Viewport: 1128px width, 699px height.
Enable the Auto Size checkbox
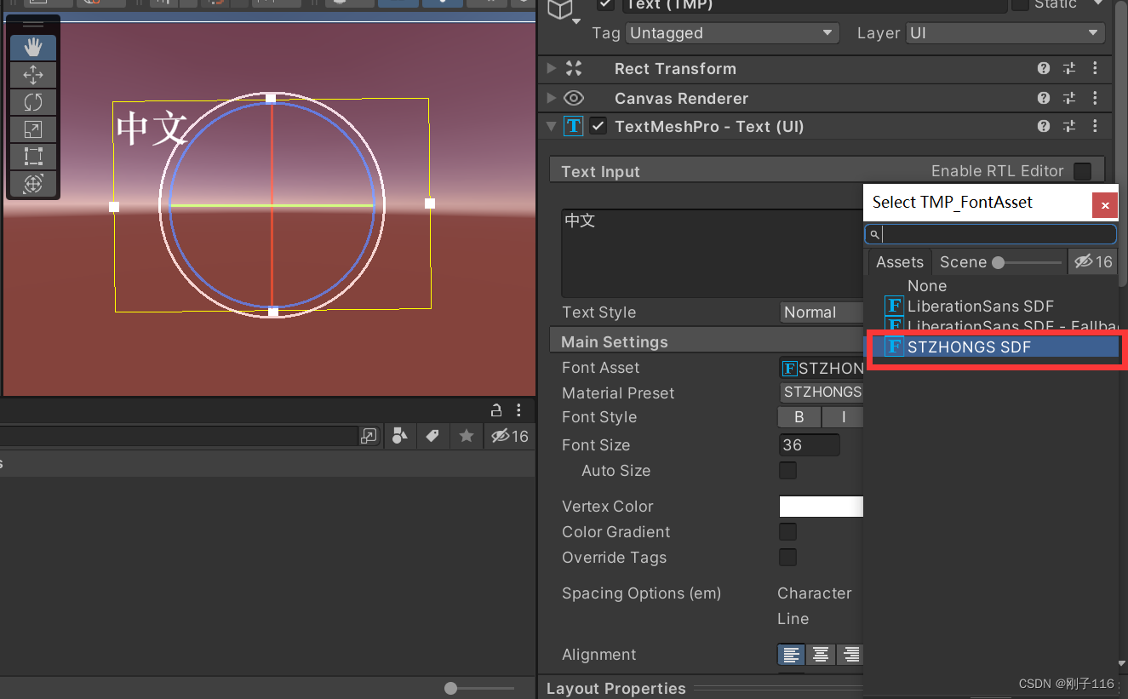click(788, 471)
